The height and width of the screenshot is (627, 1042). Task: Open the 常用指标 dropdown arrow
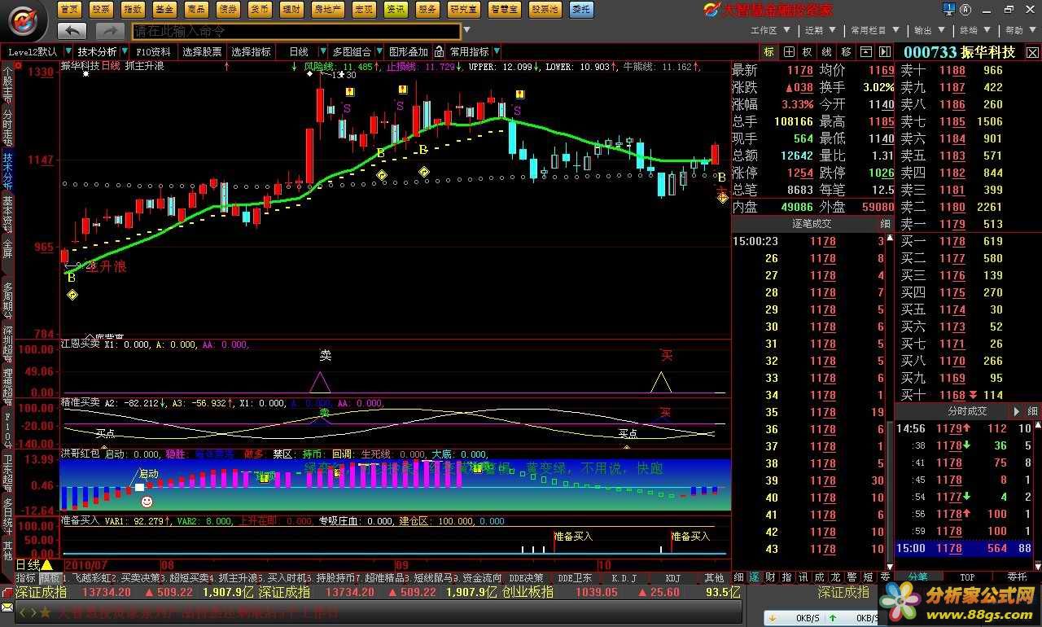pos(497,51)
